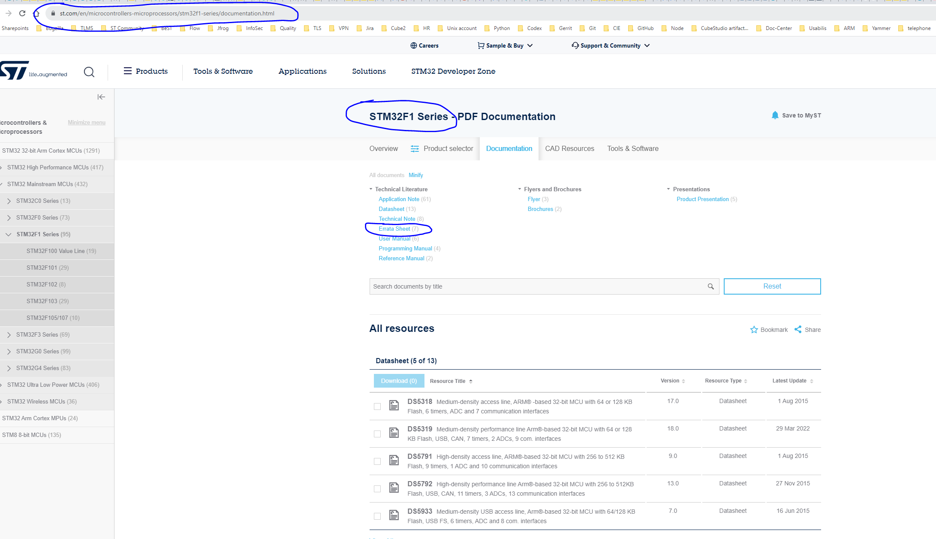Screen dimensions: 936x539
Task: Open the GitHub bookmark folder
Action: click(641, 28)
